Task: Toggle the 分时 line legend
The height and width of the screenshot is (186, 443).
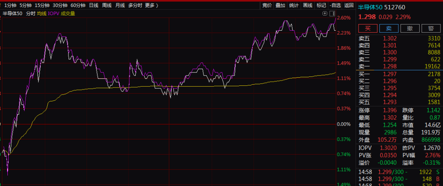Action: tap(30, 13)
